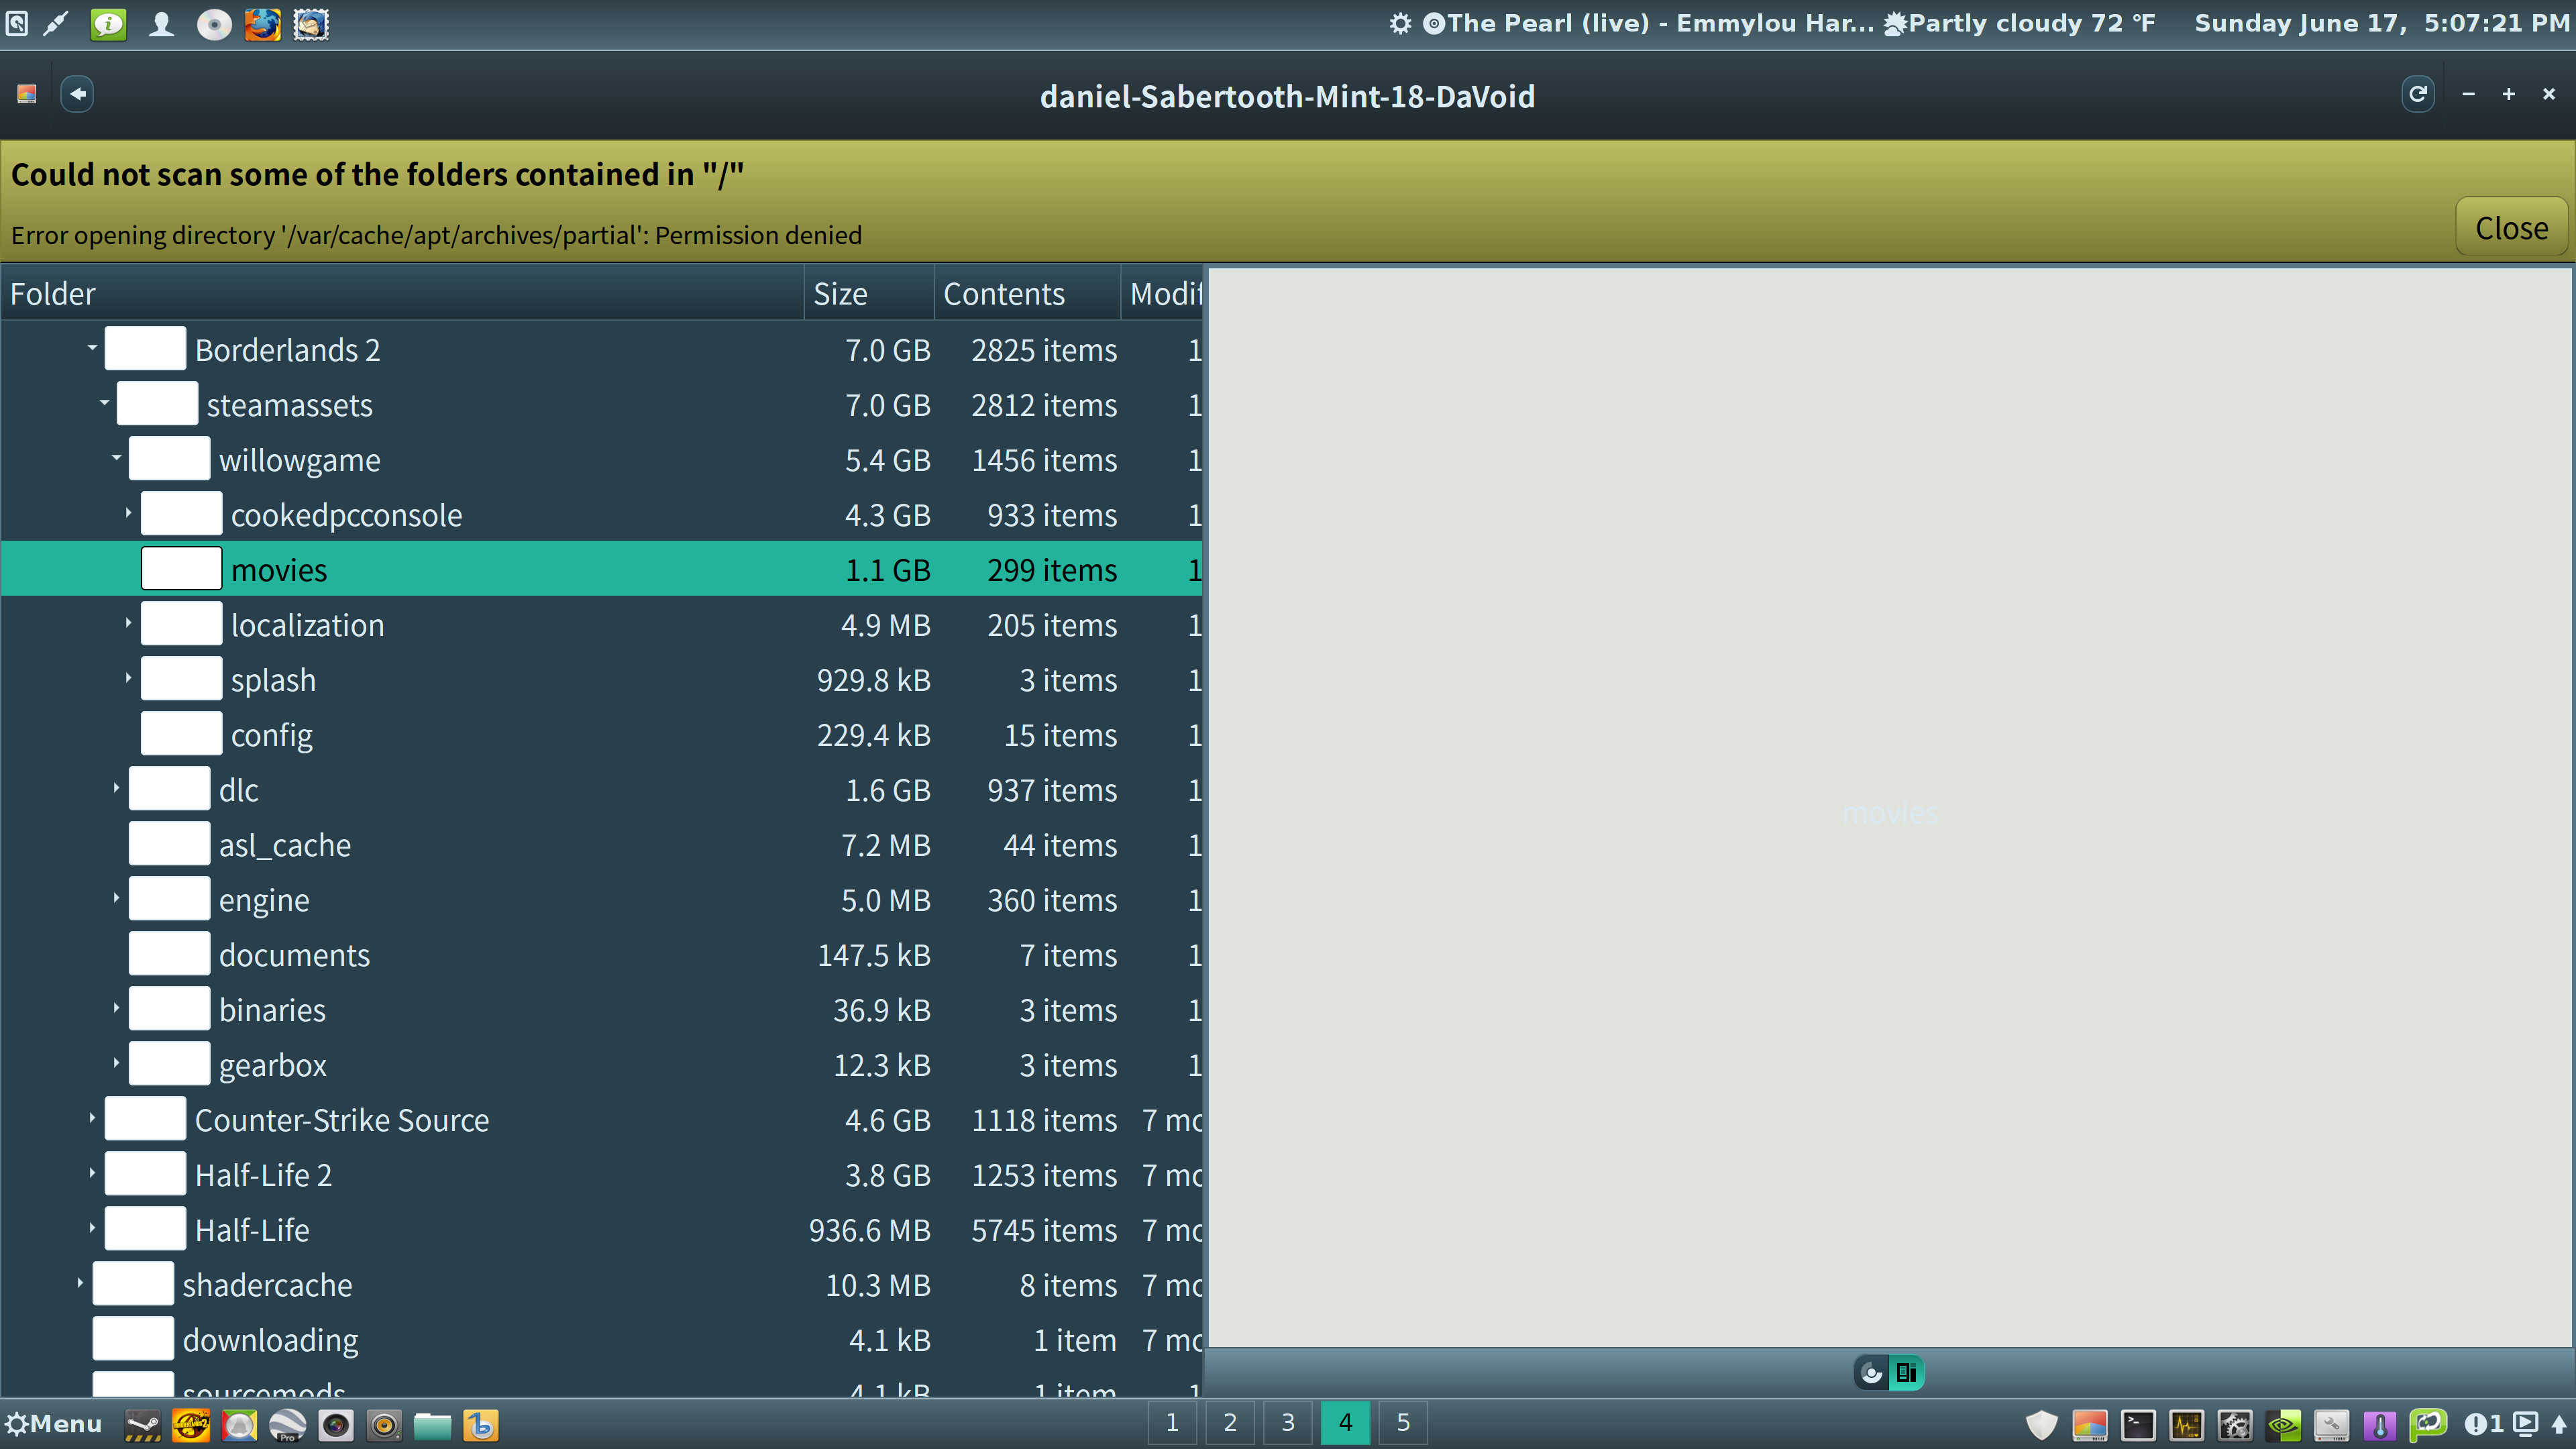Open the disk utility wrench taskbar icon
2576x1449 pixels.
click(2332, 1425)
